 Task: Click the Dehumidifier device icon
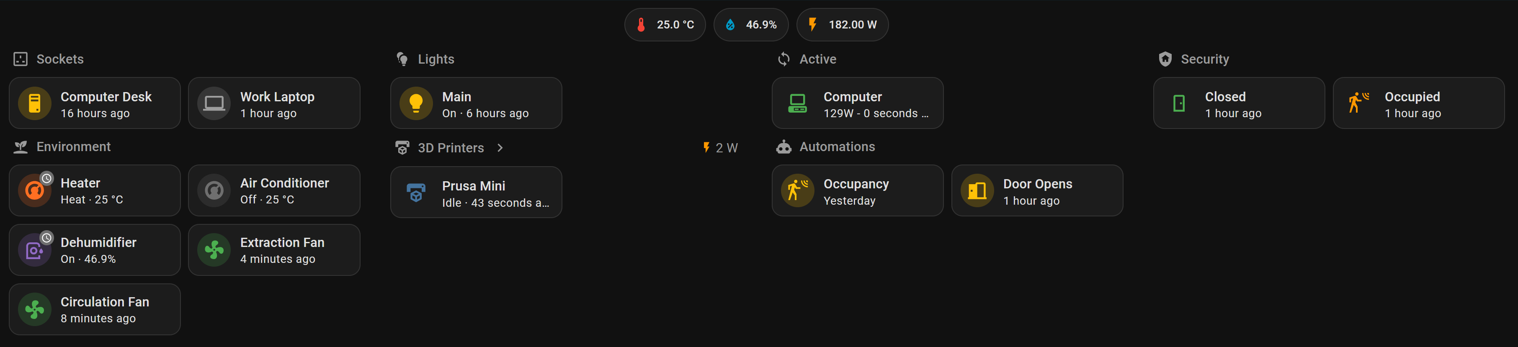(x=34, y=250)
